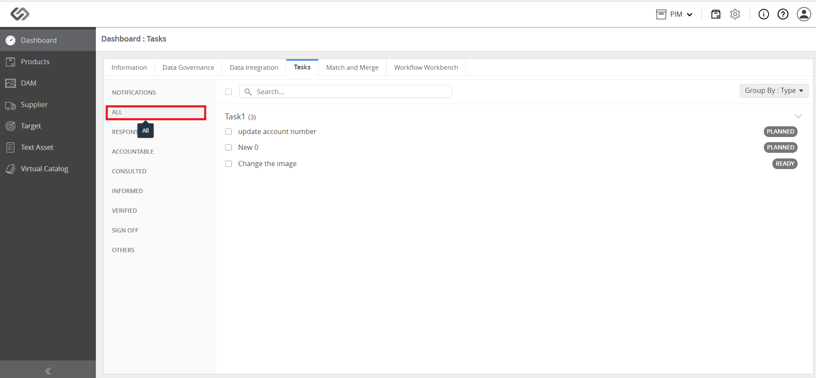Open the Text Asset document icon
816x378 pixels.
pos(11,147)
